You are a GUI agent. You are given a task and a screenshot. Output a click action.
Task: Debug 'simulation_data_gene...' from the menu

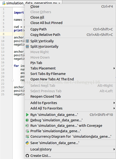tap(70, 120)
